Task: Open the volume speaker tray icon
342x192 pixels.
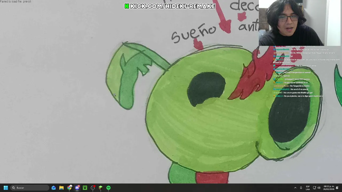Action: (319, 188)
